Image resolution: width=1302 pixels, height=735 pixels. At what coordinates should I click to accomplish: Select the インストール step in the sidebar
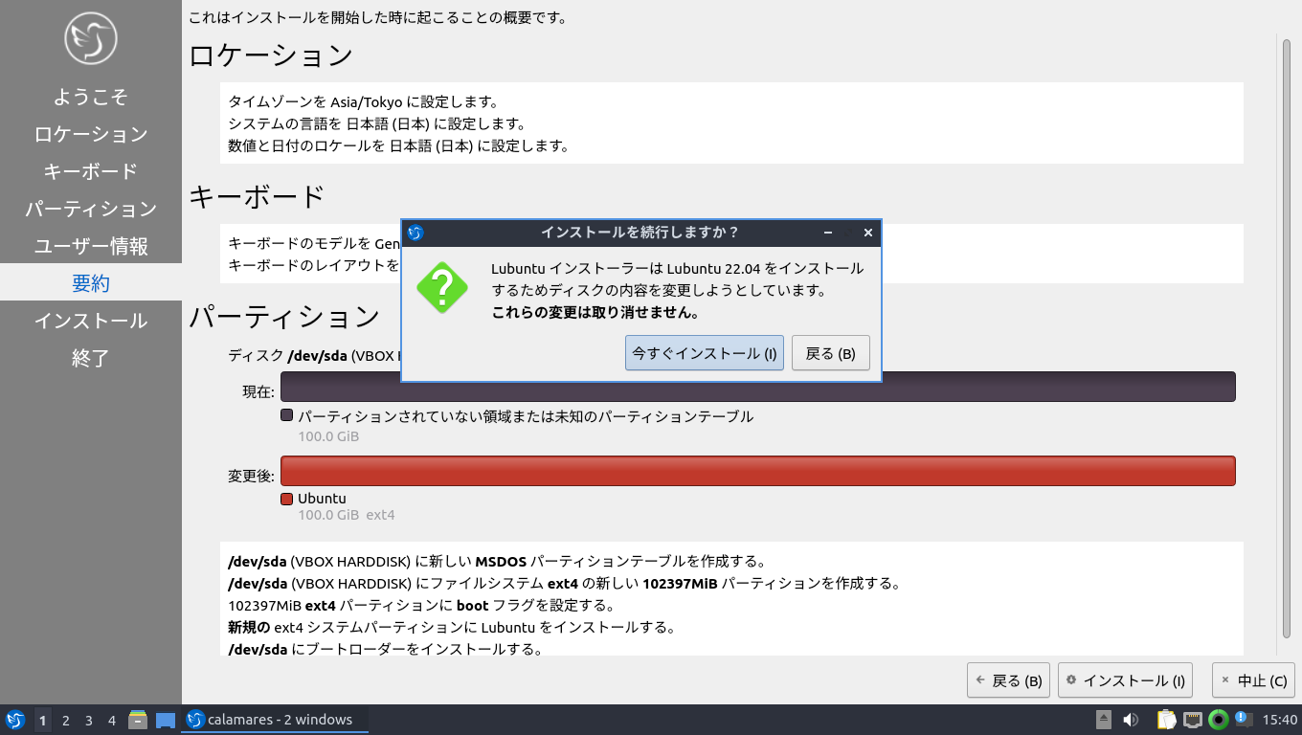(x=91, y=321)
